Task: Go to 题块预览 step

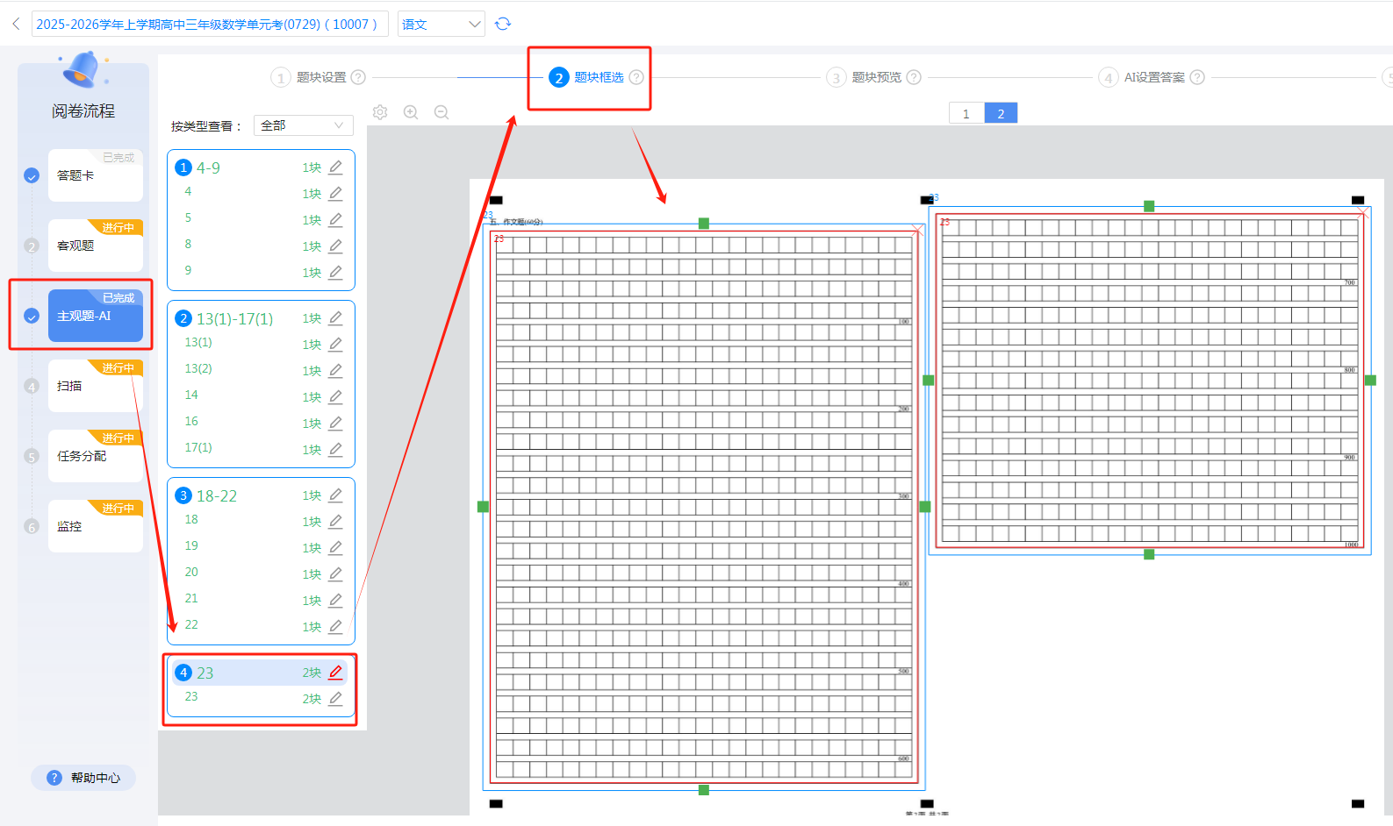Action: (875, 77)
